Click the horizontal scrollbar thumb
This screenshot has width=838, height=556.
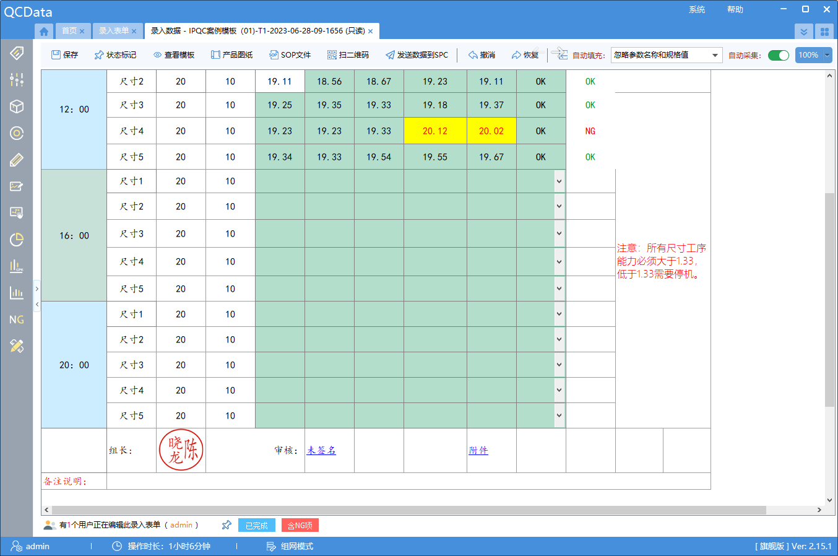coord(409,510)
